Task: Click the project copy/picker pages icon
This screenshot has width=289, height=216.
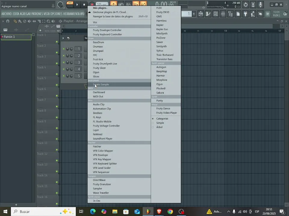Action: pyautogui.click(x=238, y=14)
